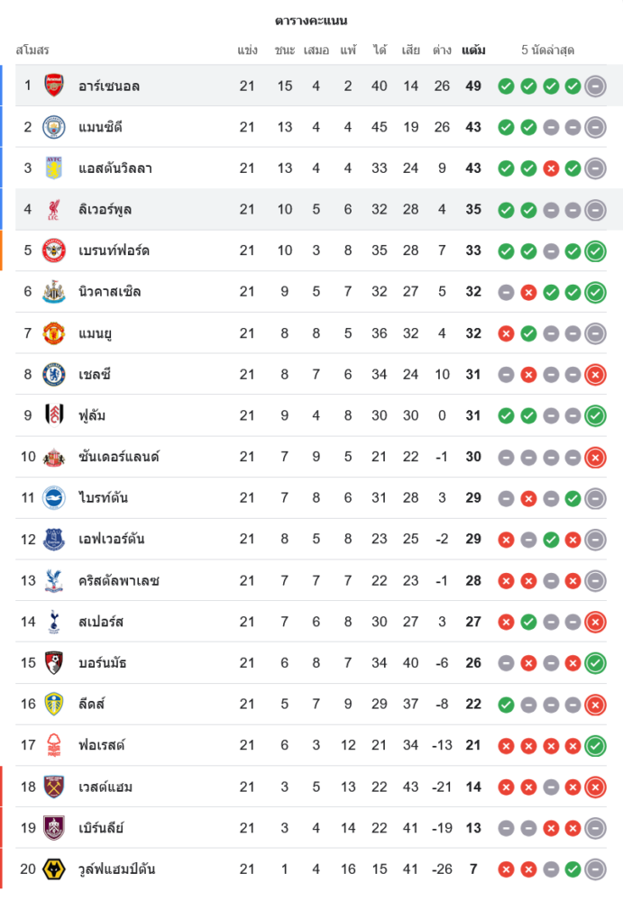
Task: Click the Arsenal club crest icon
Action: tap(54, 86)
